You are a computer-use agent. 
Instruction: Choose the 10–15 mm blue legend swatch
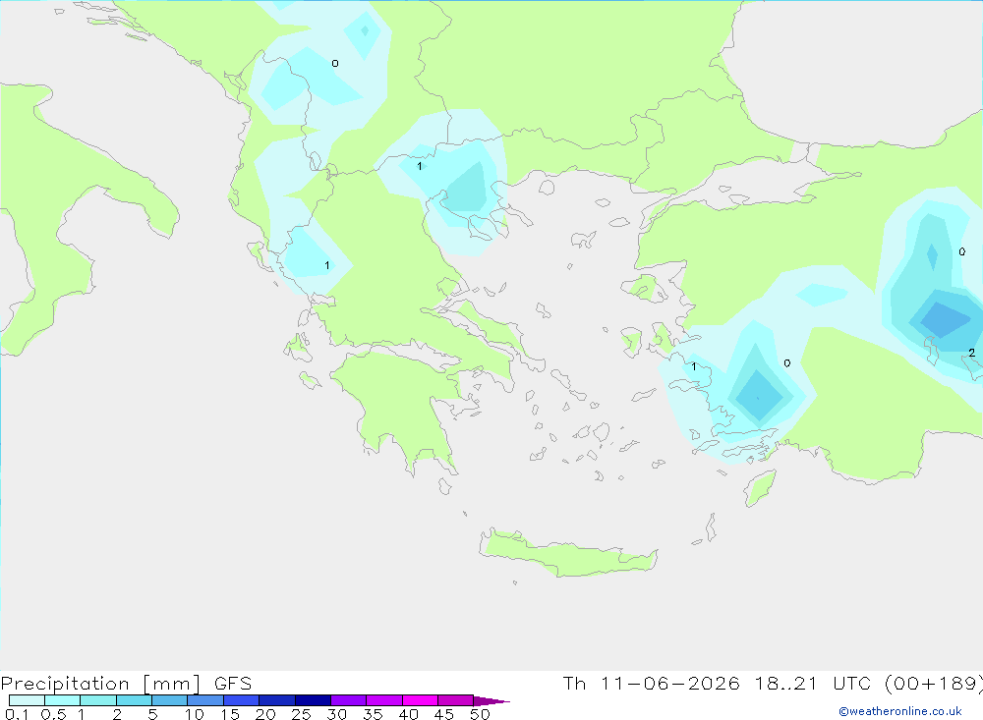coord(205,700)
